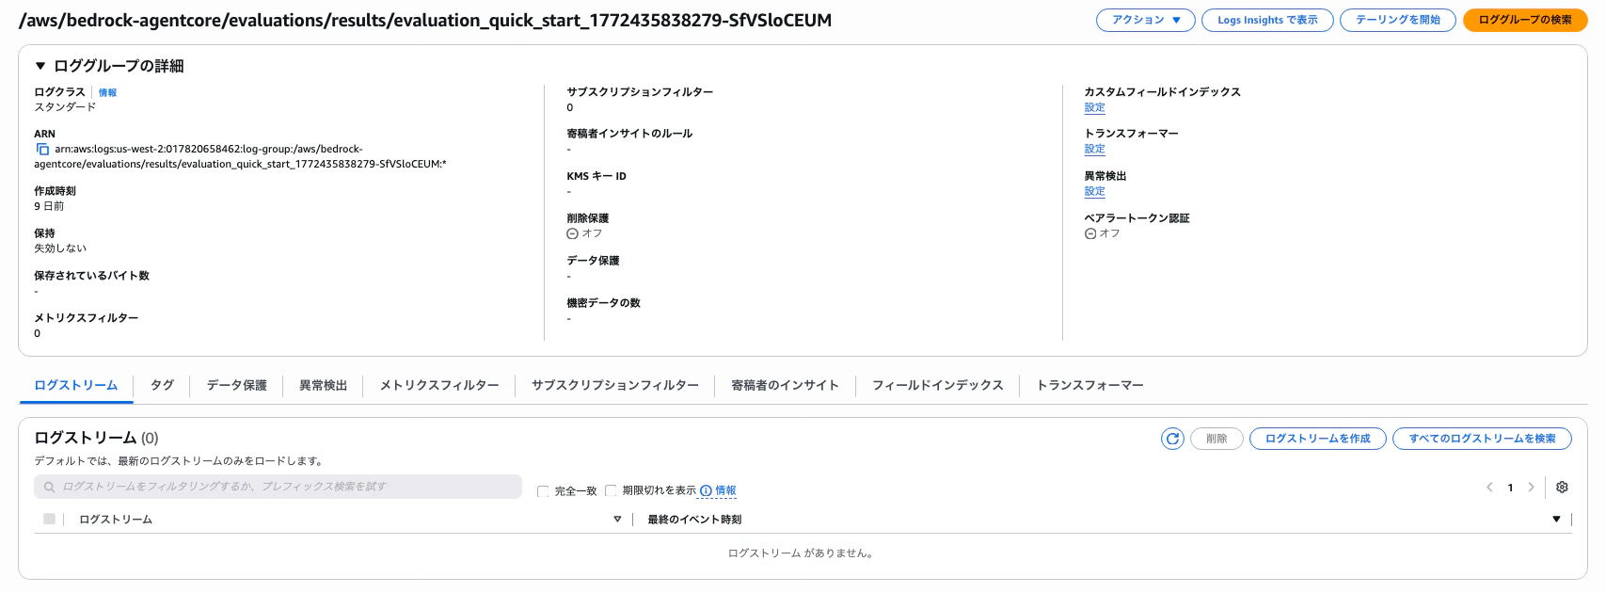Screen dimensions: 1606x593
Task: Click すべてのログストリームを検索 button
Action: click(1482, 439)
